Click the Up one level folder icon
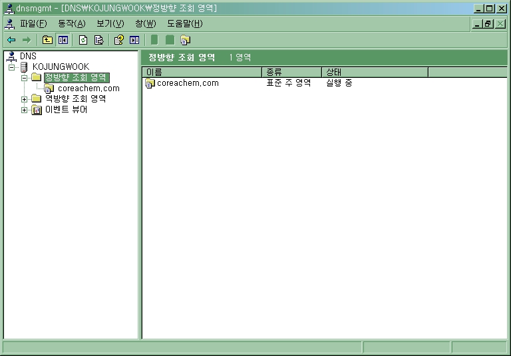The height and width of the screenshot is (356, 511). tap(48, 40)
